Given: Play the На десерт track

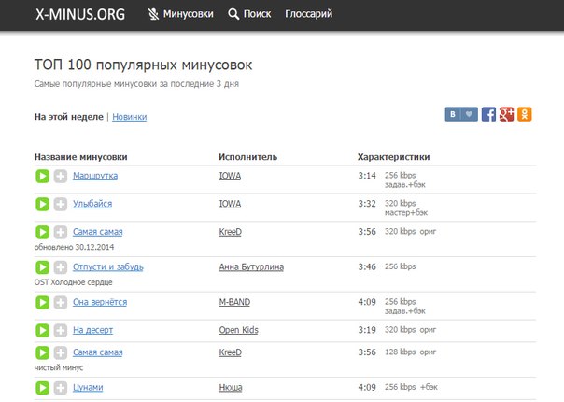Looking at the screenshot, I should [42, 330].
